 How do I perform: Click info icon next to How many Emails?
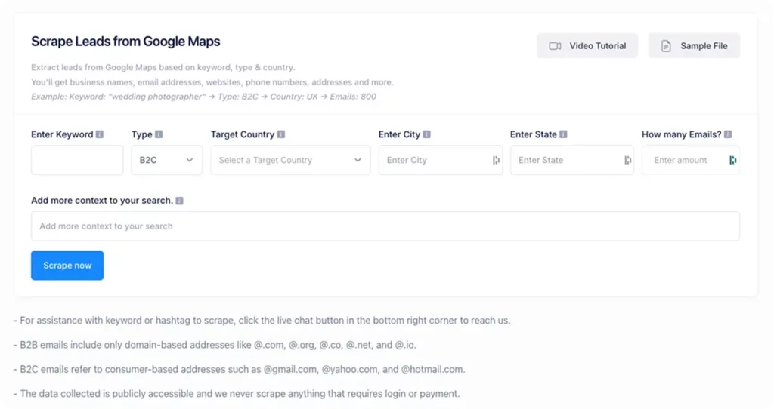(x=728, y=135)
